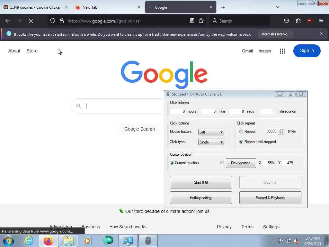Click the magnifier icon in Google search box
The width and height of the screenshot is (329, 247).
78,106
